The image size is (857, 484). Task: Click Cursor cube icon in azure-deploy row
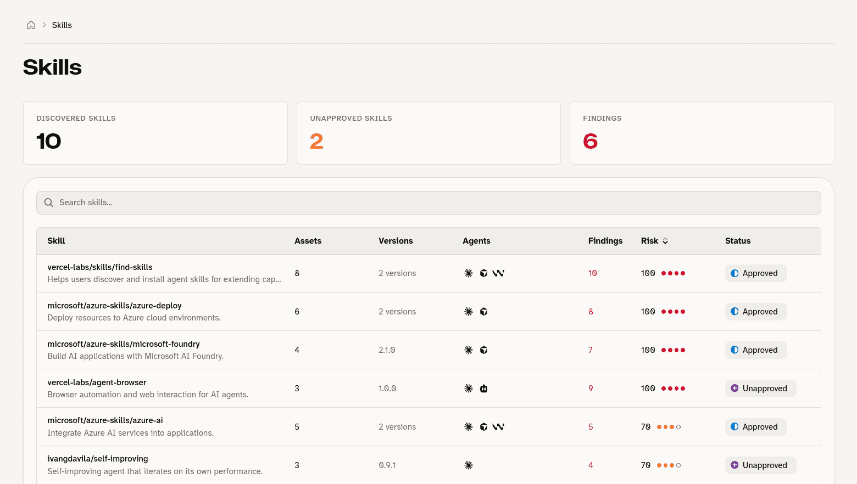point(483,312)
